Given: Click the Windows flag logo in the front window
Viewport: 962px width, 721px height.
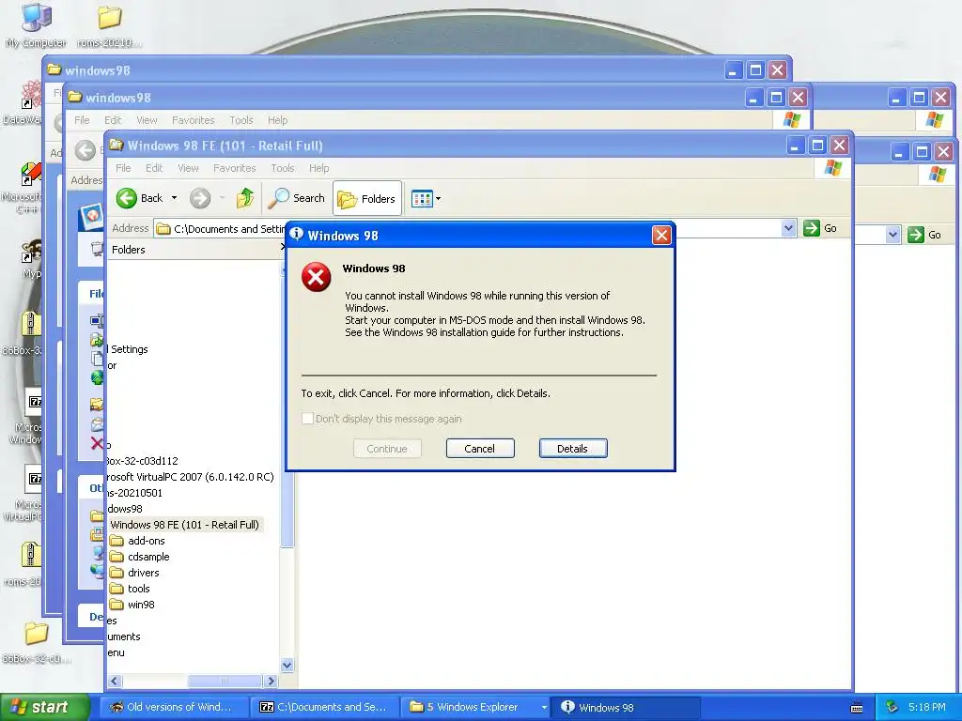Looking at the screenshot, I should 832,168.
